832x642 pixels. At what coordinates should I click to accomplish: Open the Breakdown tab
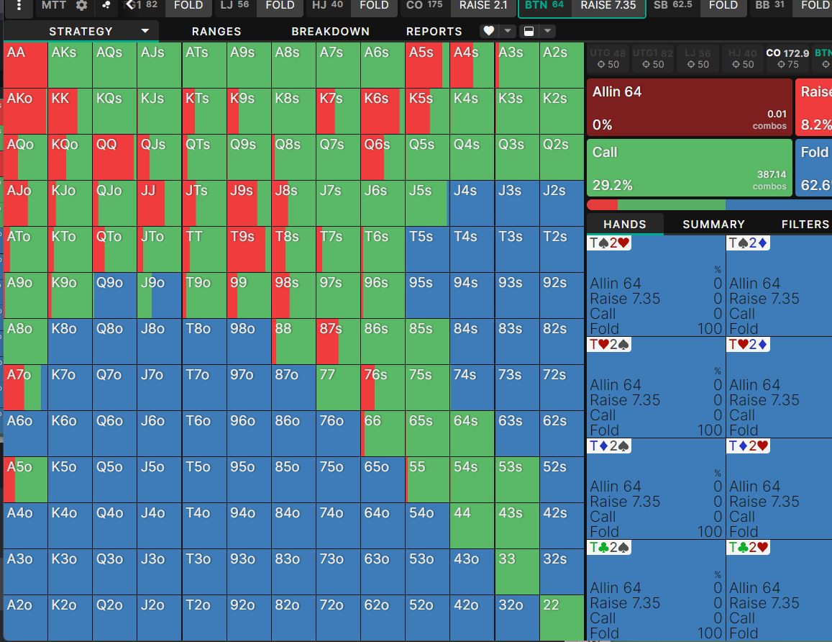(330, 32)
